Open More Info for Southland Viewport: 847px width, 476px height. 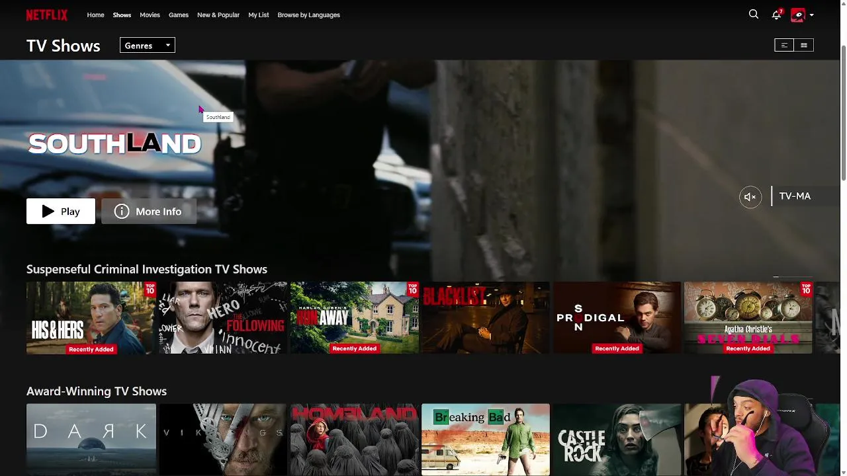click(149, 212)
